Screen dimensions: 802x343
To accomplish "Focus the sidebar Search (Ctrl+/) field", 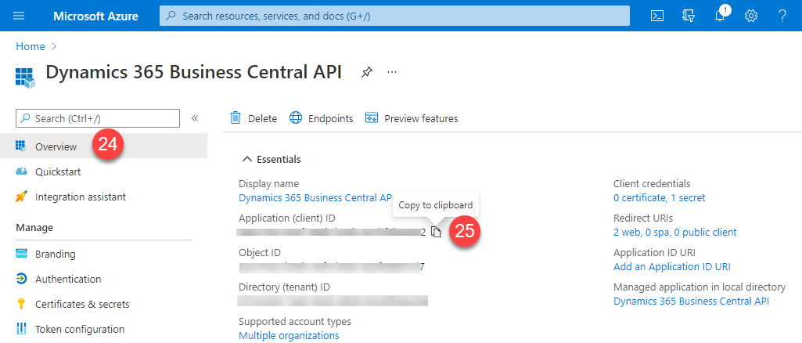I will click(x=99, y=118).
